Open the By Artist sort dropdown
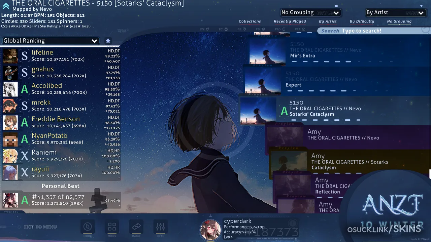431x242 pixels. point(396,12)
